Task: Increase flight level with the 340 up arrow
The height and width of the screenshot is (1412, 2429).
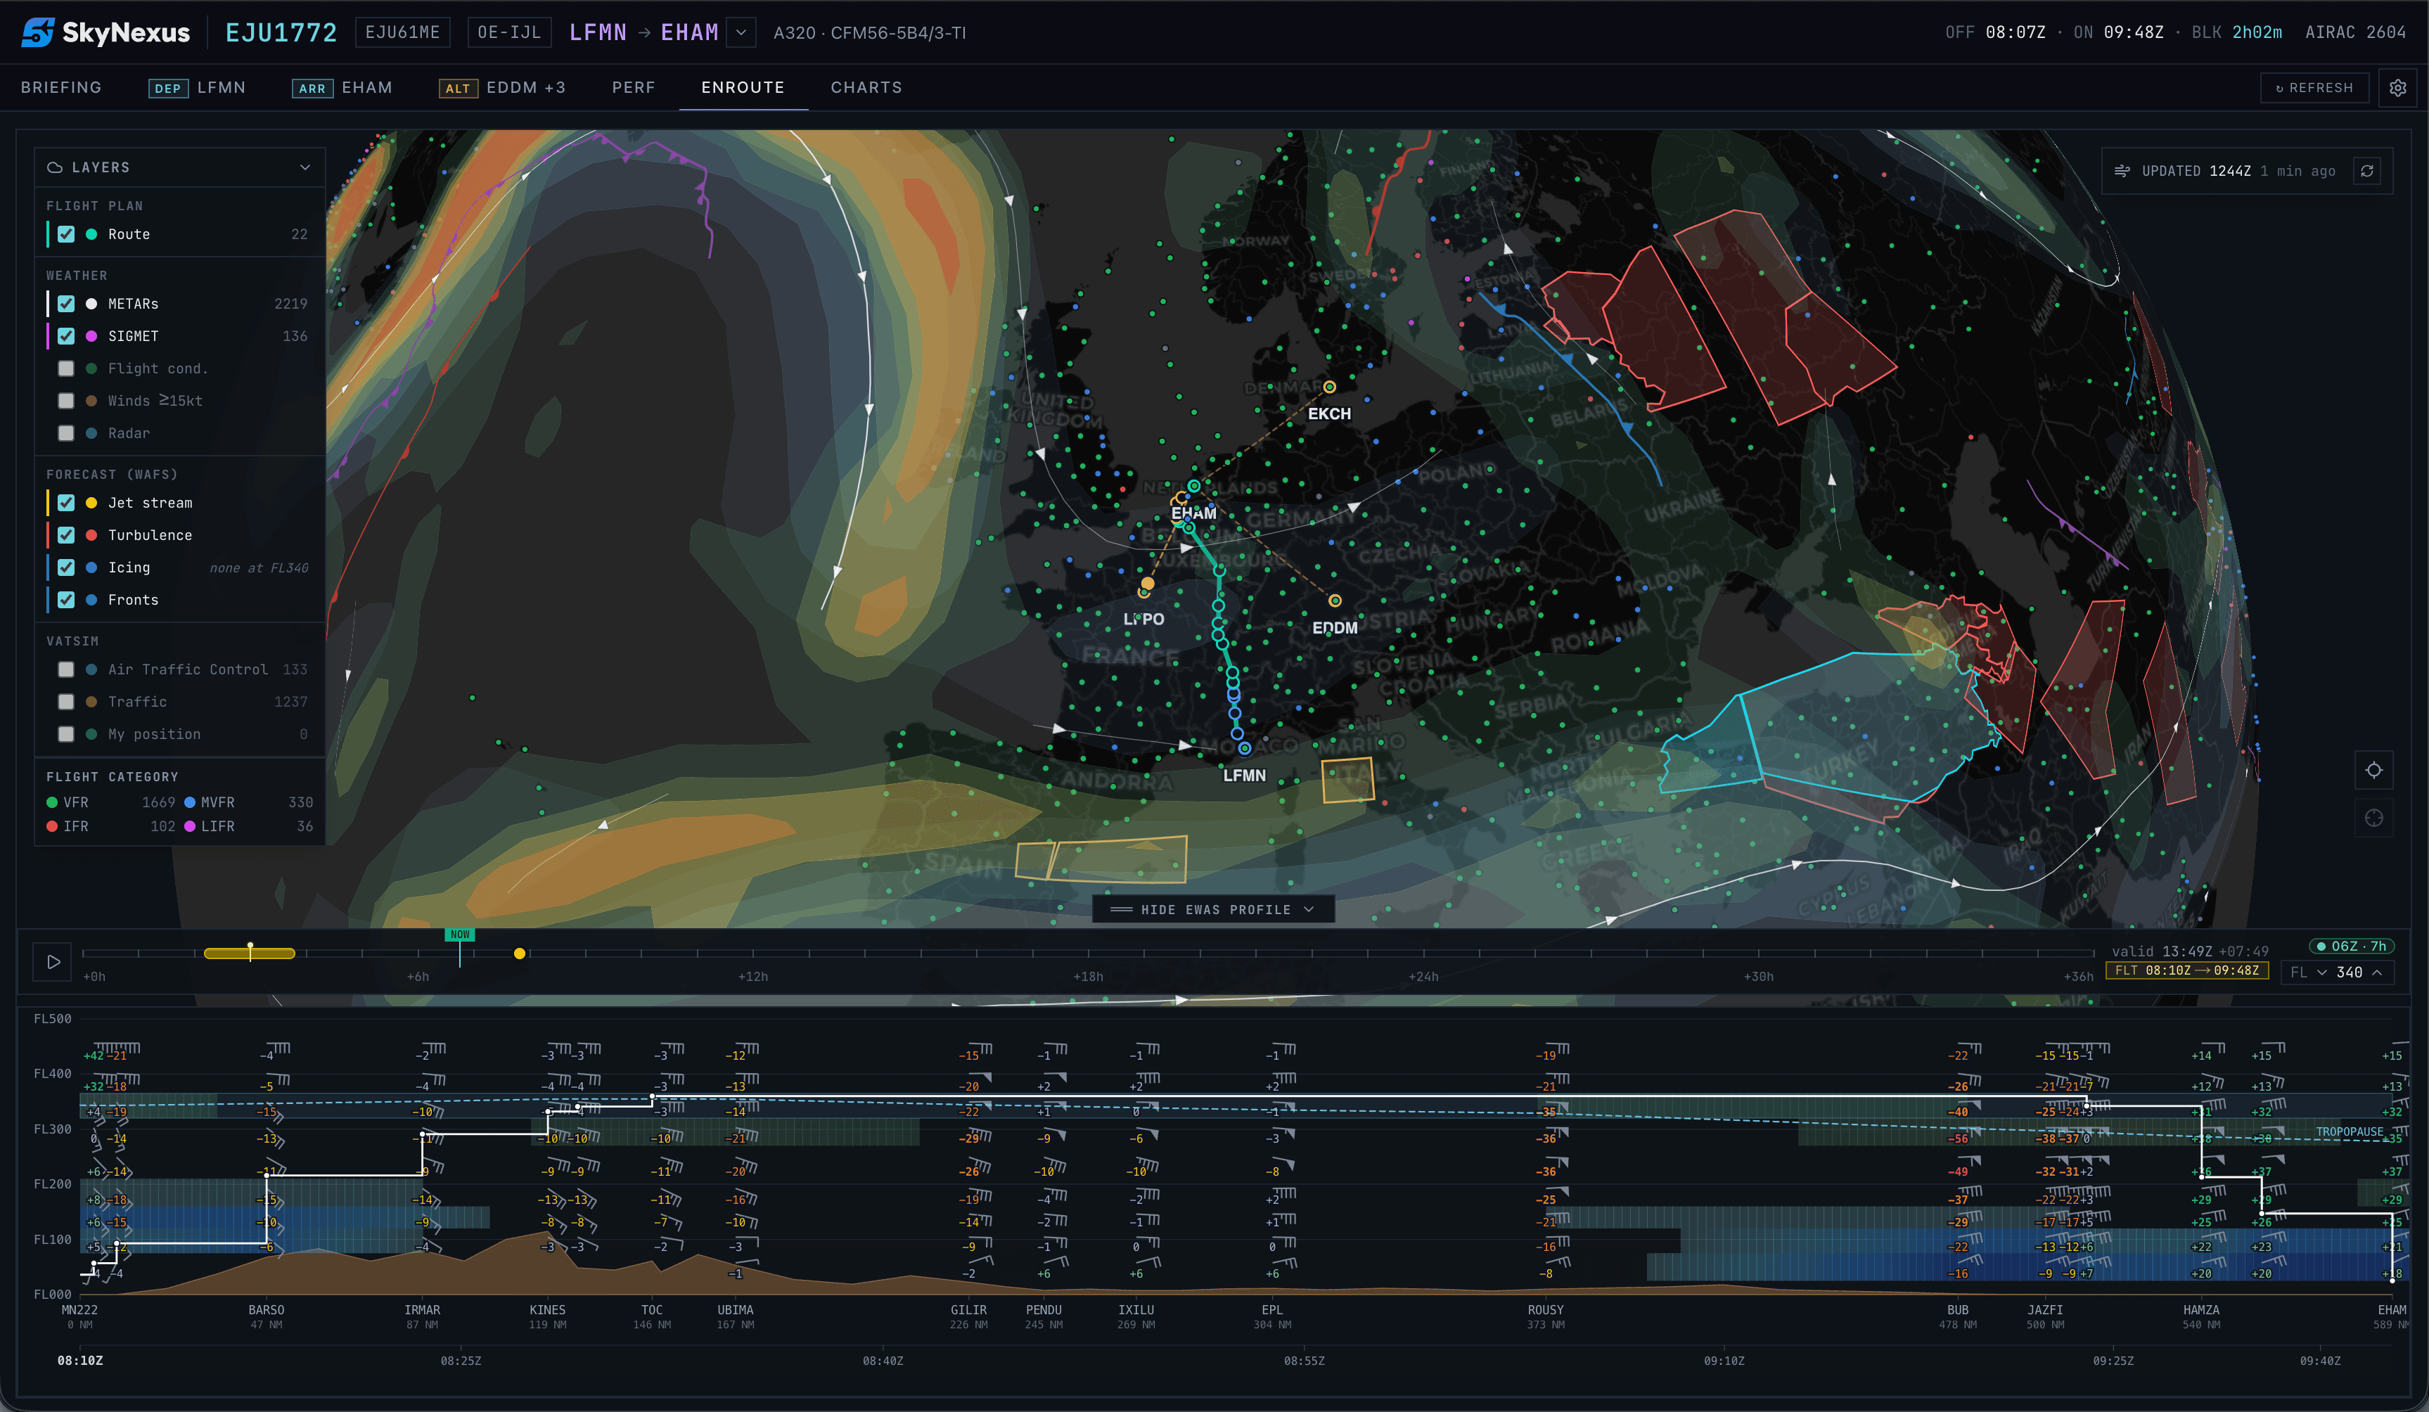Action: pyautogui.click(x=2377, y=973)
